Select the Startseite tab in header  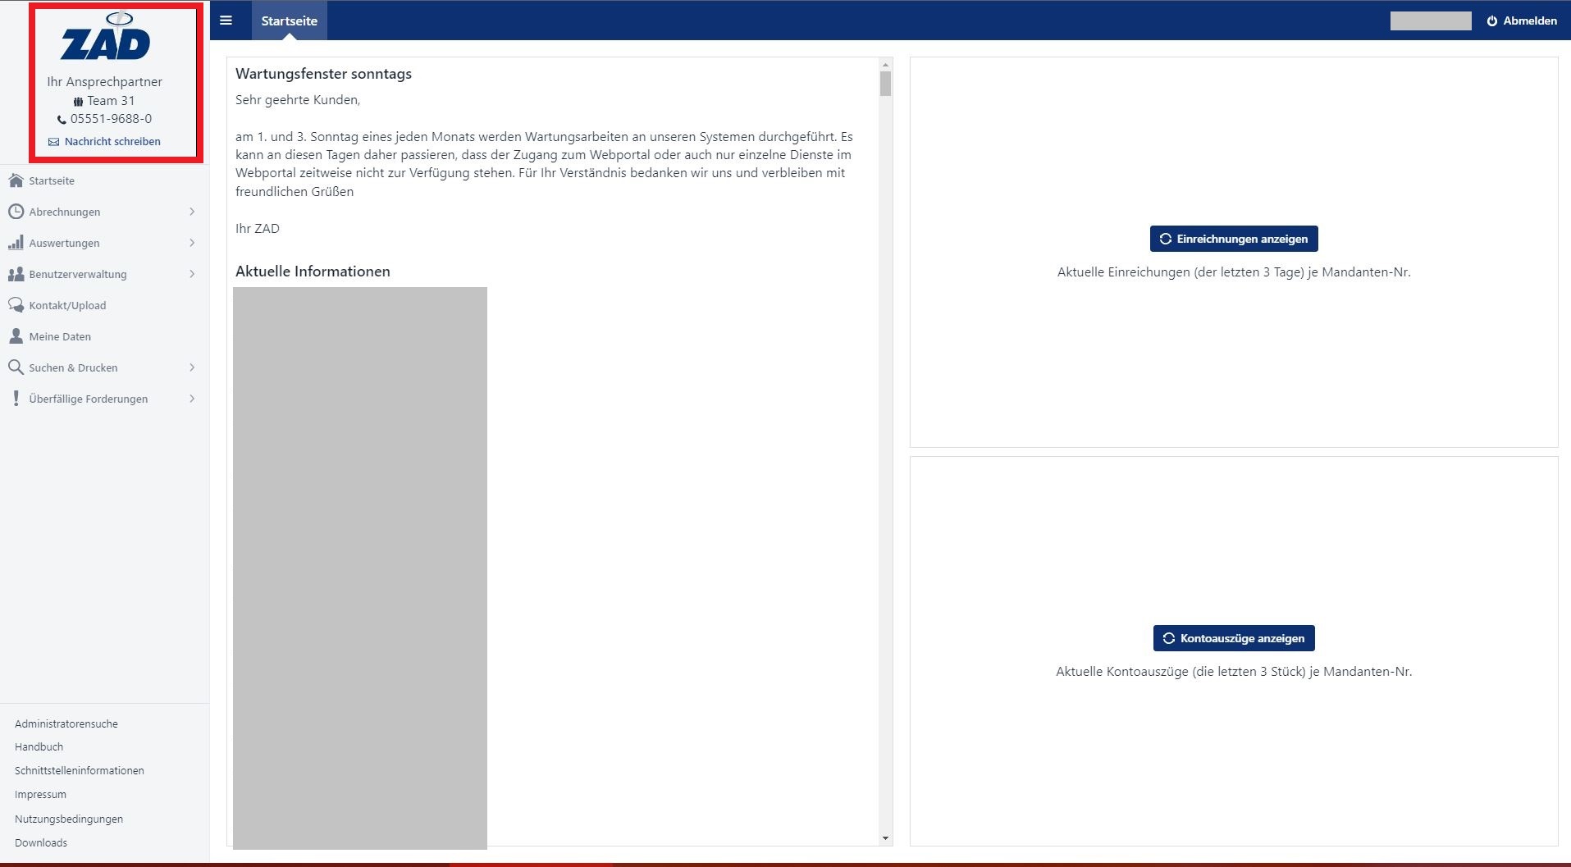[289, 21]
